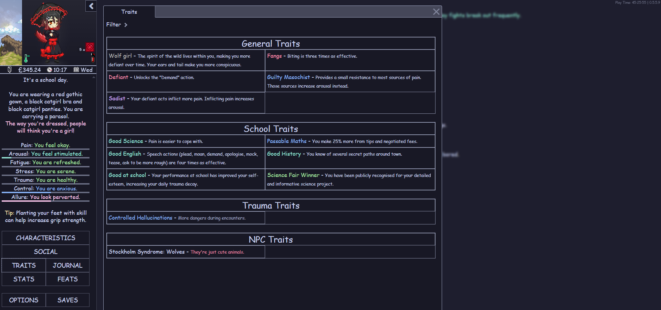Image resolution: width=661 pixels, height=310 pixels.
Task: Click the "Trauma Traits" section header
Action: (271, 206)
